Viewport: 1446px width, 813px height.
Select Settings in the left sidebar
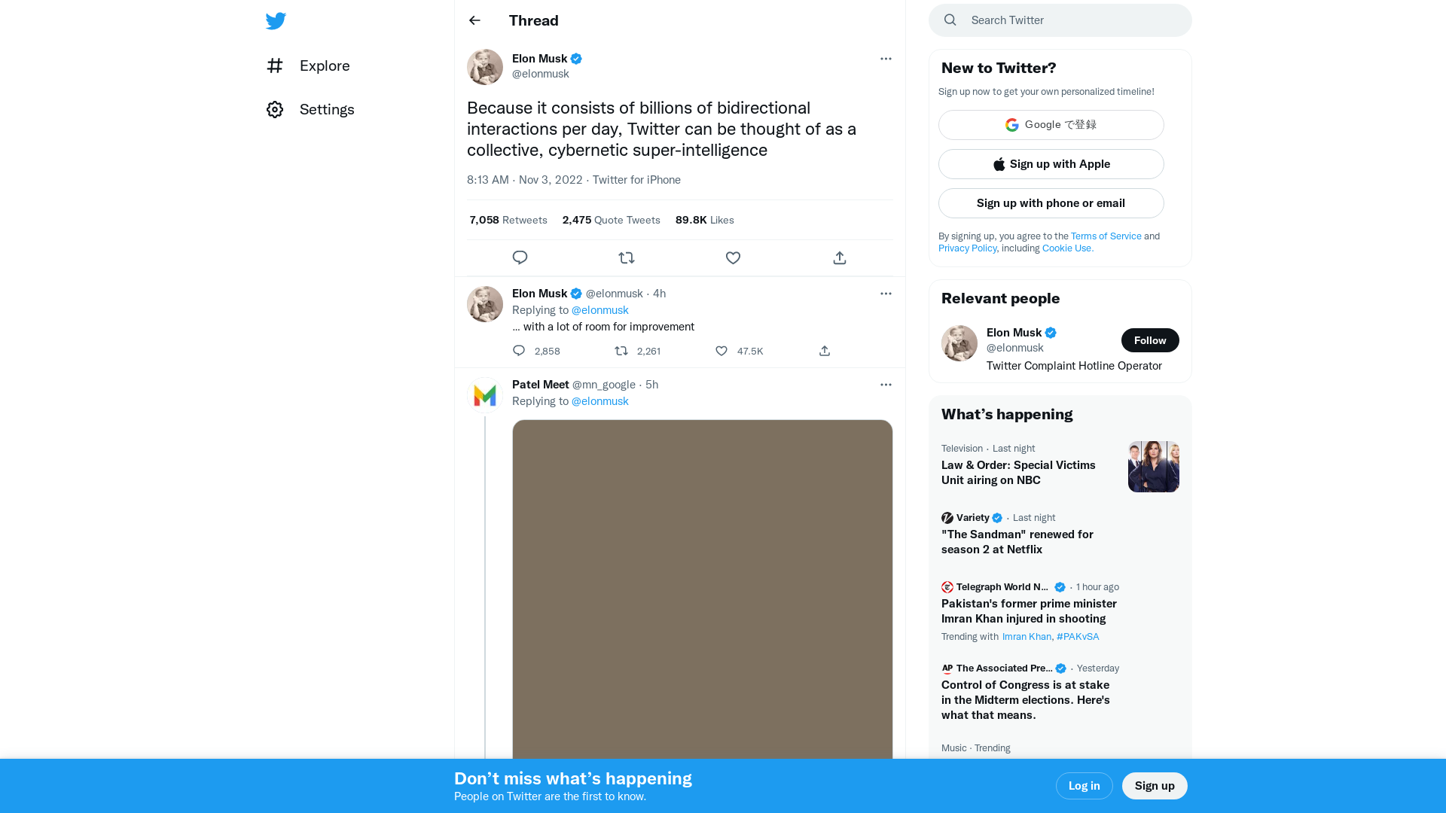pyautogui.click(x=327, y=109)
